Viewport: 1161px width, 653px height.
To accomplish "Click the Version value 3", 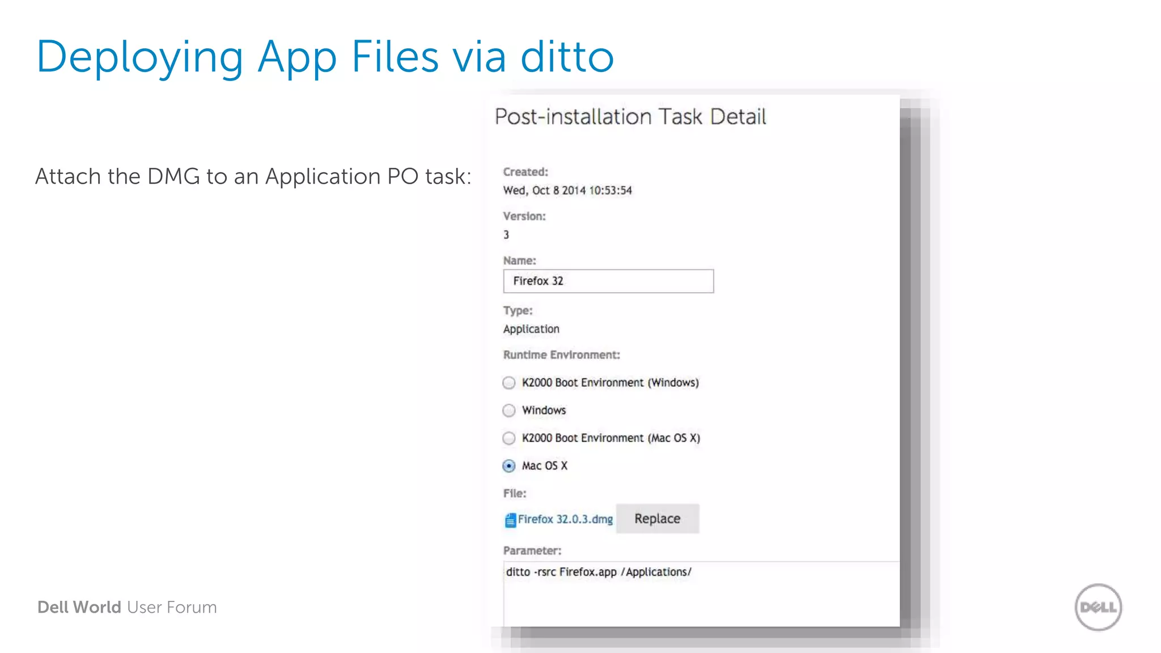I will click(506, 235).
